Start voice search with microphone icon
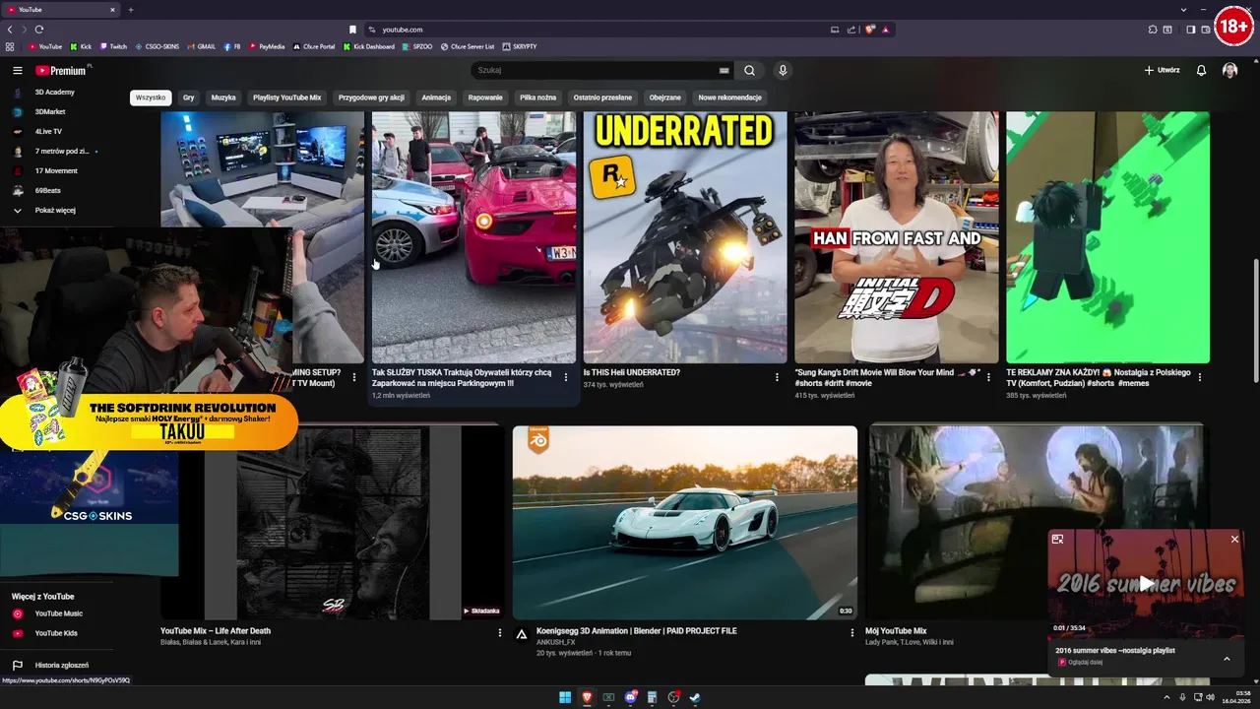This screenshot has width=1260, height=709. tap(783, 71)
